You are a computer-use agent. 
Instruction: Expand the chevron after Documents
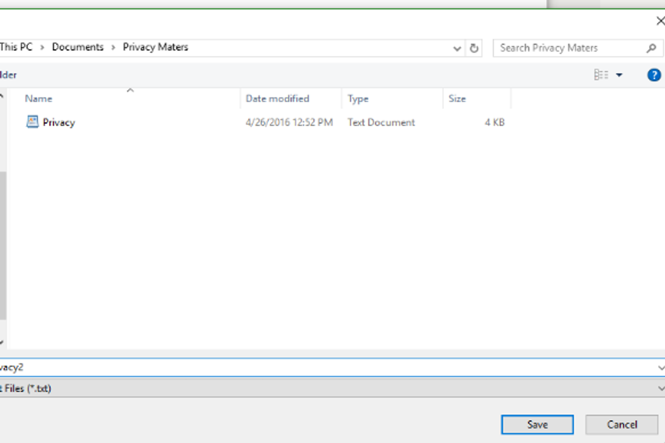tap(113, 48)
